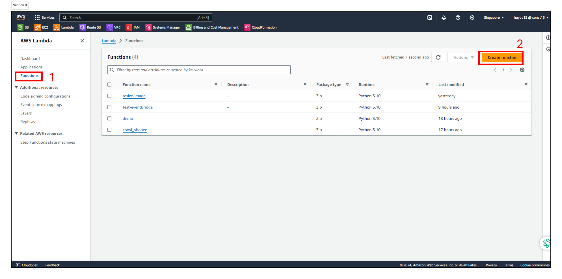Refresh the functions list
The height and width of the screenshot is (279, 562).
pos(438,57)
